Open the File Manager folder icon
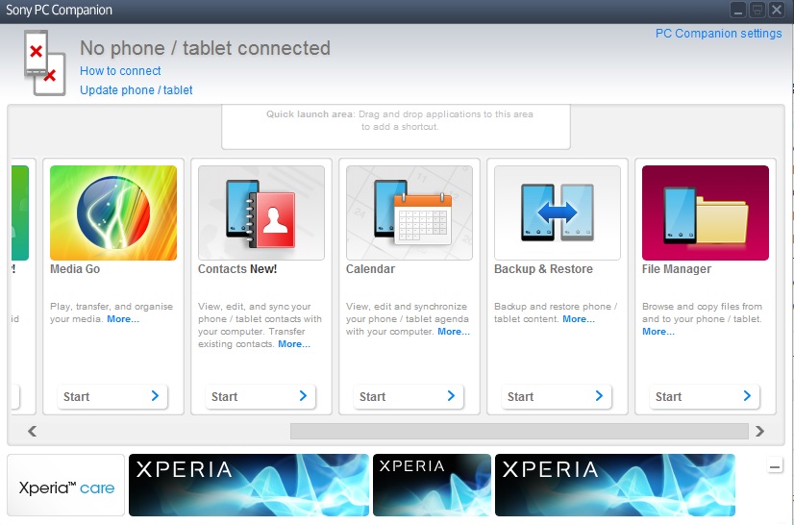 point(706,212)
